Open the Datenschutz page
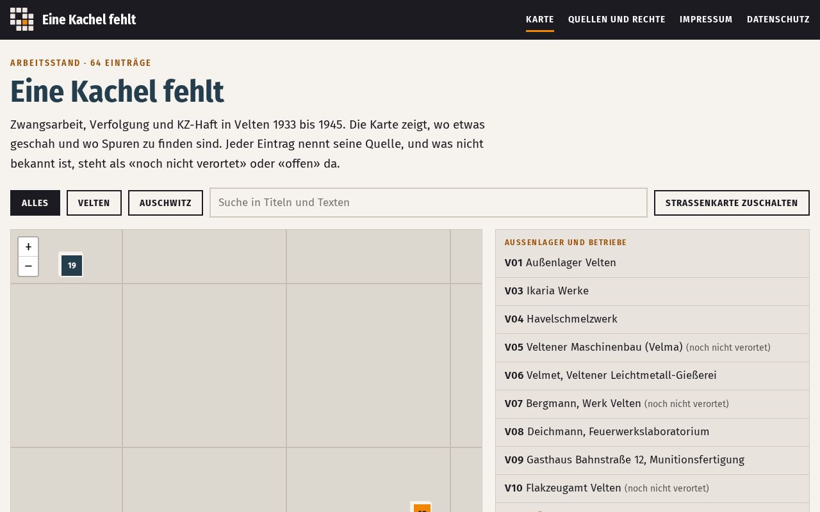The height and width of the screenshot is (512, 820). [x=778, y=19]
